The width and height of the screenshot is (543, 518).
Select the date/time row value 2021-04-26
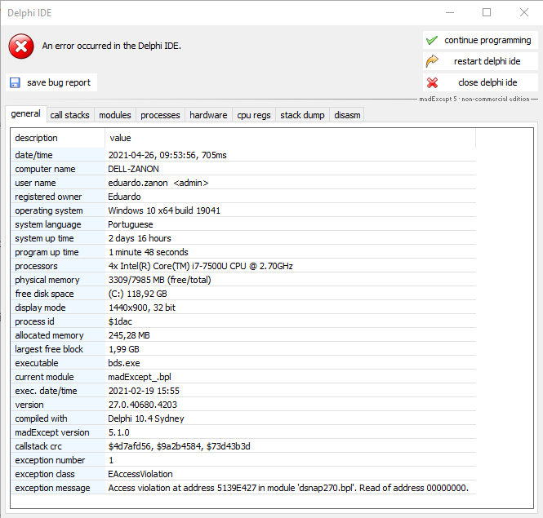(x=167, y=155)
